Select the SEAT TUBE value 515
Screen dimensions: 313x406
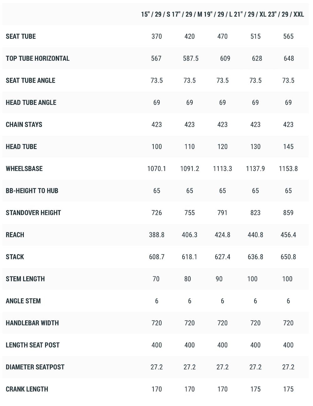pos(255,36)
